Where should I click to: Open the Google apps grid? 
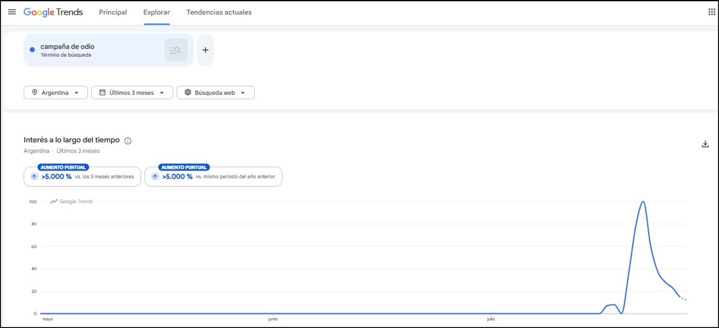[x=711, y=12]
